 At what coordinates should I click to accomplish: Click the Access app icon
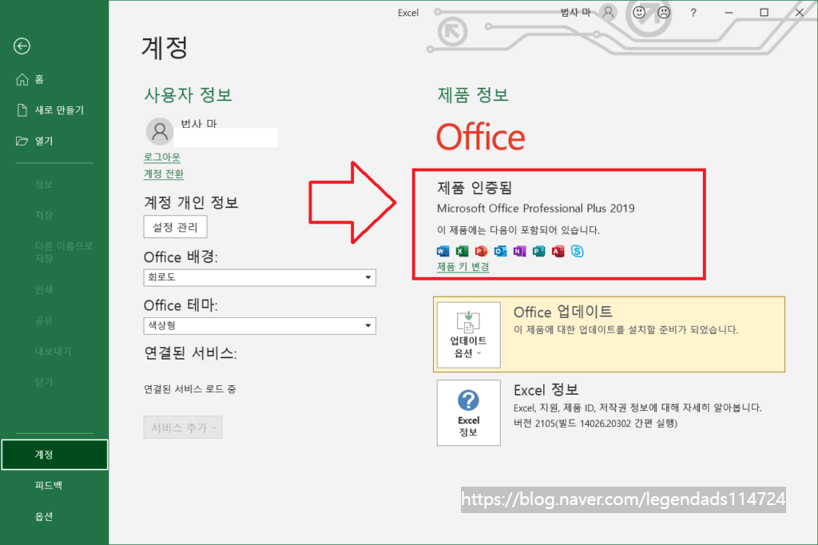click(558, 252)
